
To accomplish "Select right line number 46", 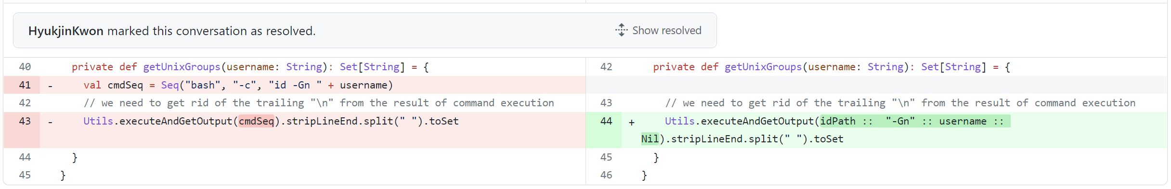I will pos(606,175).
